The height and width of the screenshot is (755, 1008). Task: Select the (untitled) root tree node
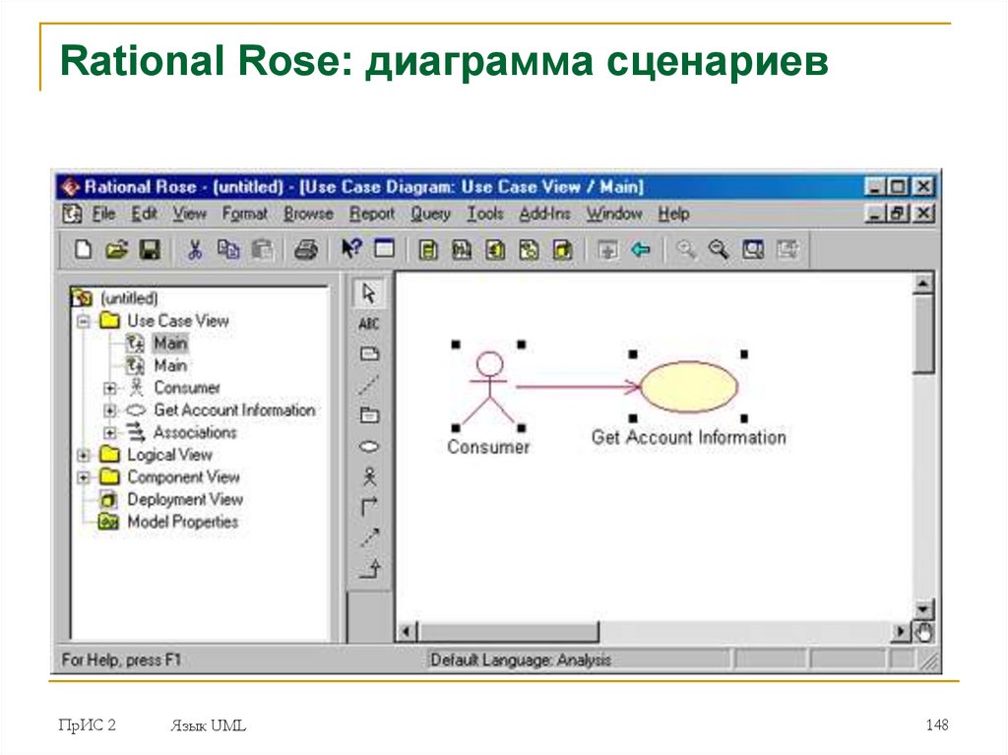[129, 298]
